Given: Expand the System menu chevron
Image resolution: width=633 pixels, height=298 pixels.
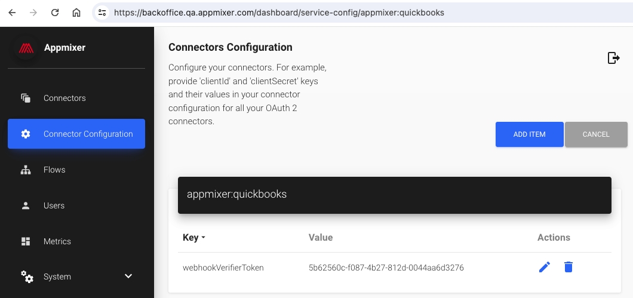Looking at the screenshot, I should coord(128,276).
